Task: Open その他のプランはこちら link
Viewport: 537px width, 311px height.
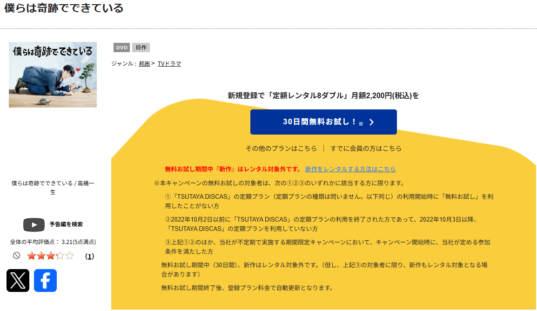Action: pyautogui.click(x=281, y=149)
